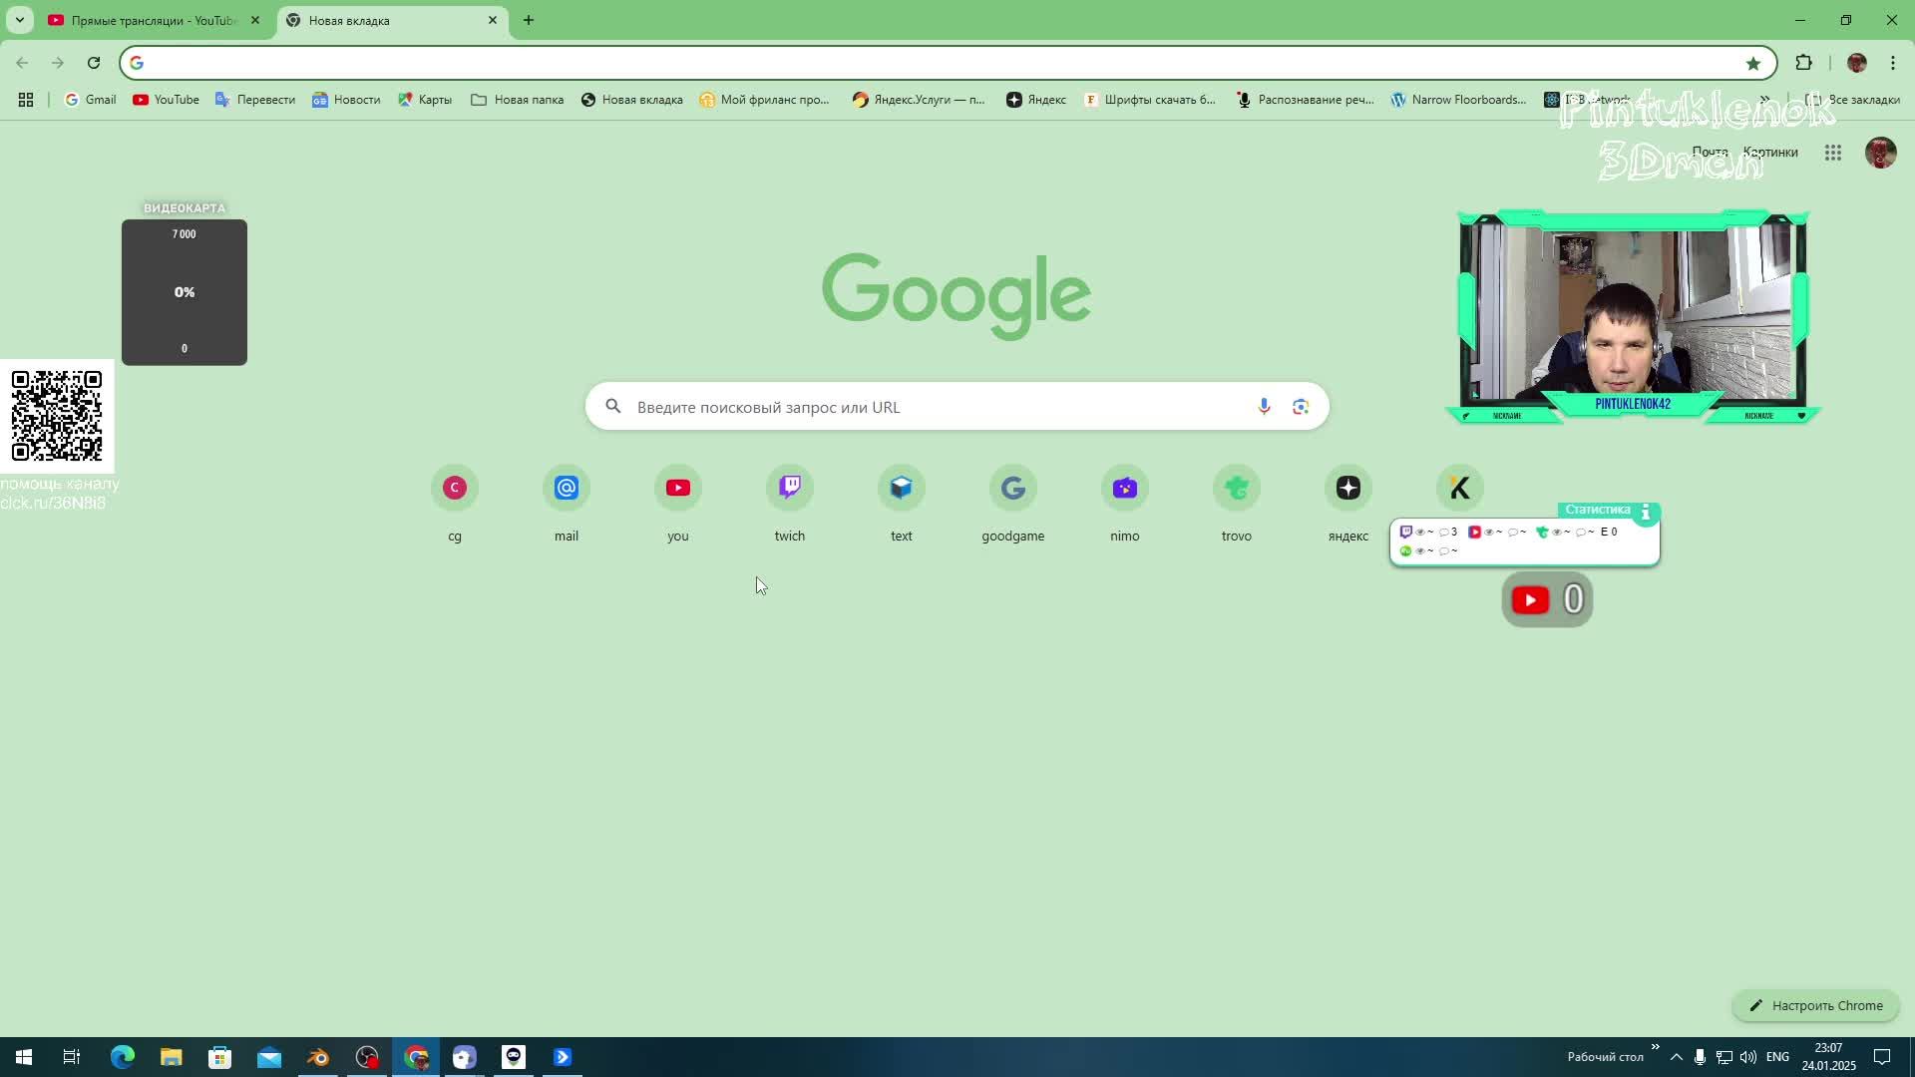The width and height of the screenshot is (1915, 1077).
Task: Open the Новая папка bookmarks folder
Action: [x=518, y=100]
